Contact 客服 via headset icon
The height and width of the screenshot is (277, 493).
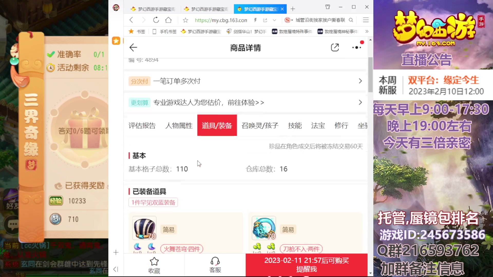215,265
